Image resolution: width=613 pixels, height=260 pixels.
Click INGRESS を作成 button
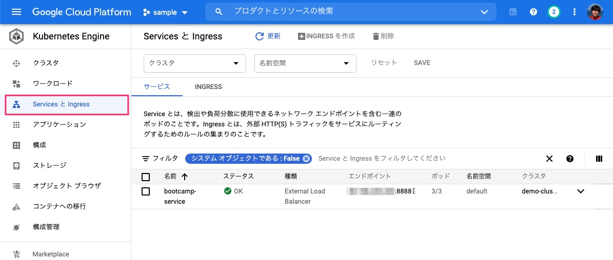click(326, 36)
